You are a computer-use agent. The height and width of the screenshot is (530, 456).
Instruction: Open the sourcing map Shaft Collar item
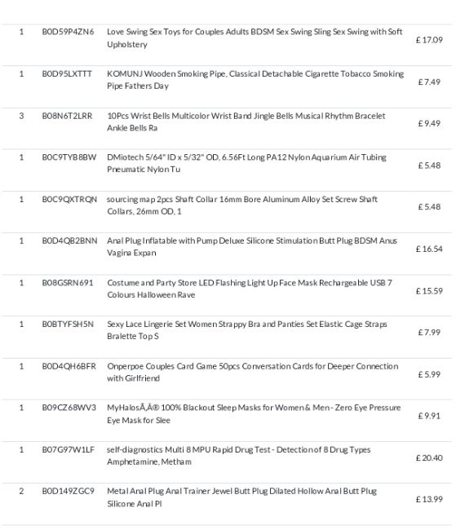pos(242,205)
